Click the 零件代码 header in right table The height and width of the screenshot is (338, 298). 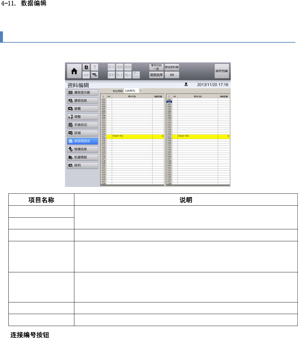point(198,96)
